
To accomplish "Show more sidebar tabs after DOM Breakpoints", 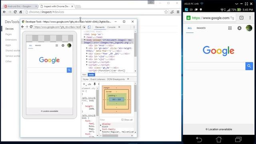I will click(x=128, y=79).
